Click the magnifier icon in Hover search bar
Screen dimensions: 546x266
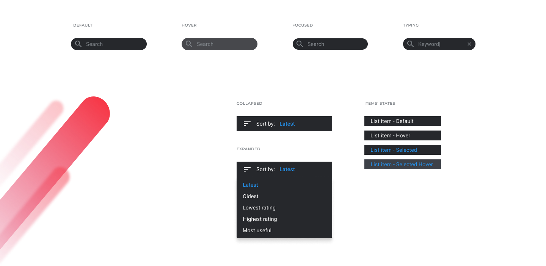click(189, 44)
